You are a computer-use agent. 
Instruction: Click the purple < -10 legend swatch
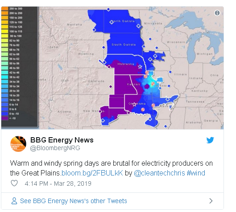pyautogui.click(x=4, y=118)
